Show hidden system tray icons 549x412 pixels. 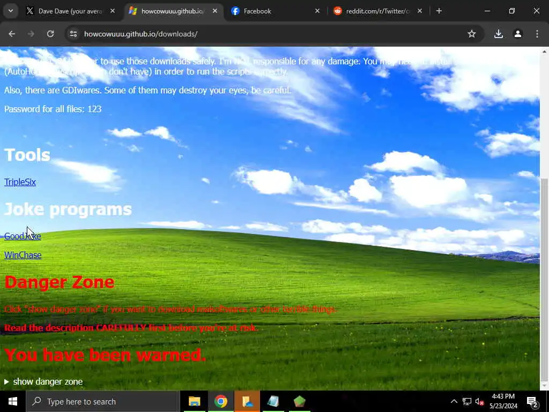(x=454, y=401)
